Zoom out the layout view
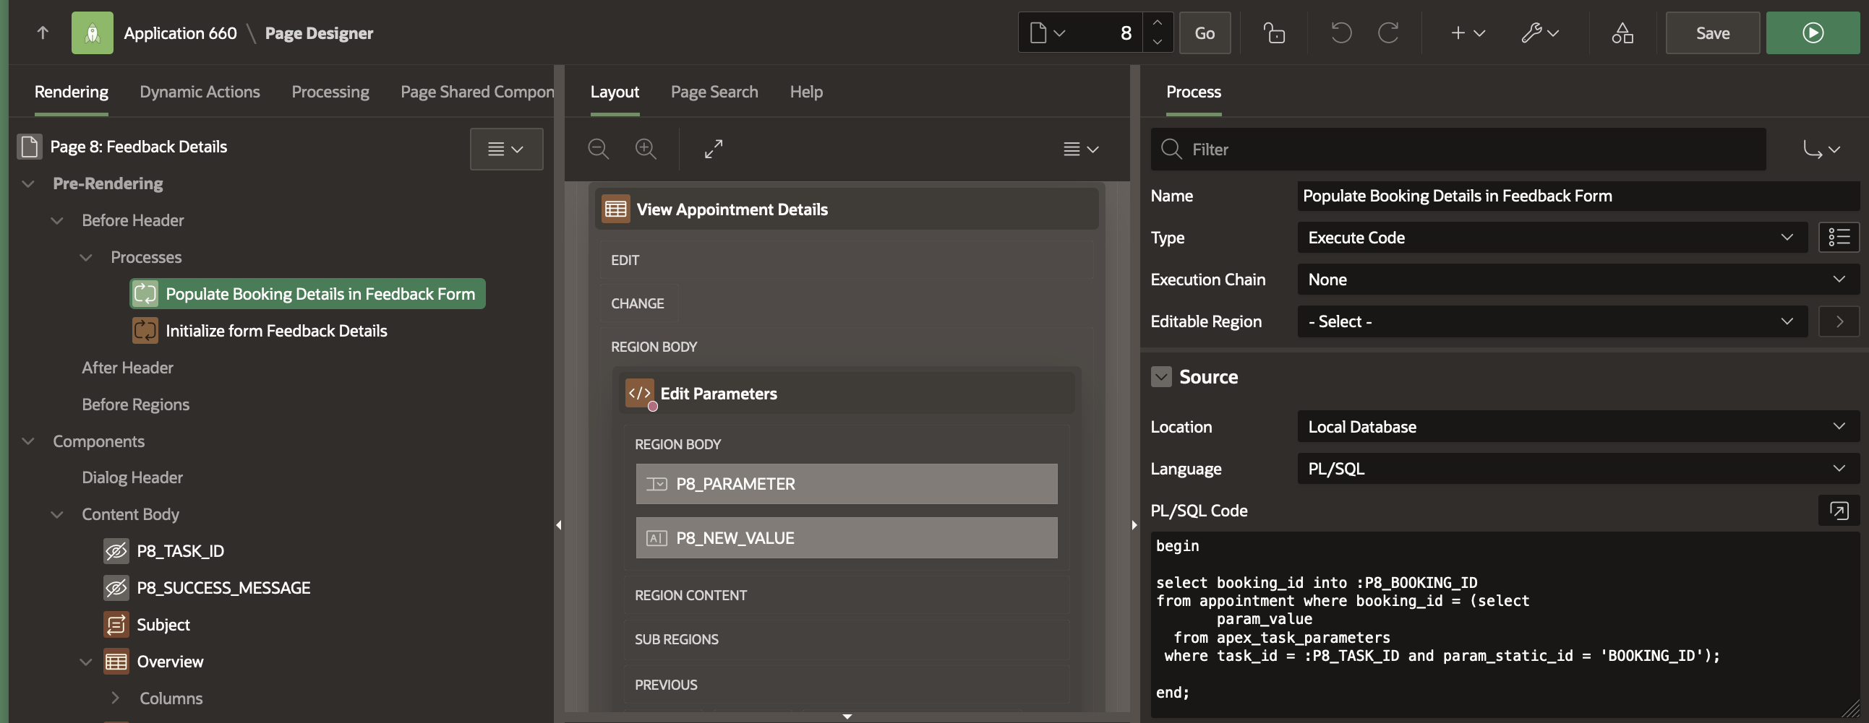 [x=599, y=150]
